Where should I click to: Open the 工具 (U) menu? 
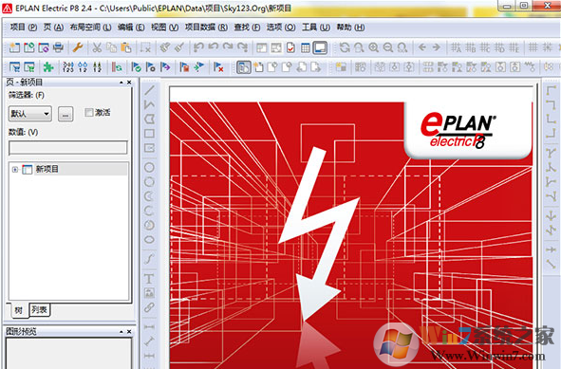315,28
